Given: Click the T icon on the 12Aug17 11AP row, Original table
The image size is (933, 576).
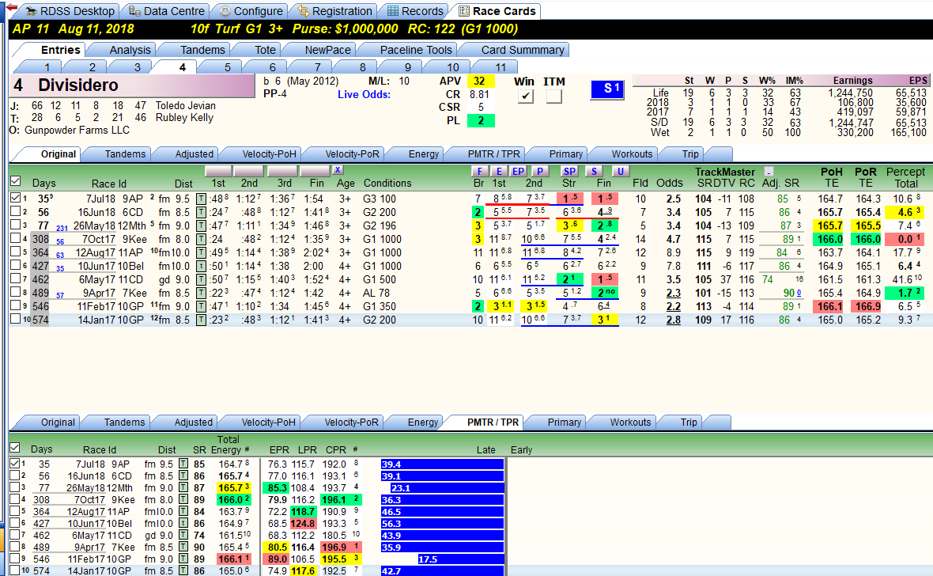Looking at the screenshot, I should pyautogui.click(x=201, y=252).
